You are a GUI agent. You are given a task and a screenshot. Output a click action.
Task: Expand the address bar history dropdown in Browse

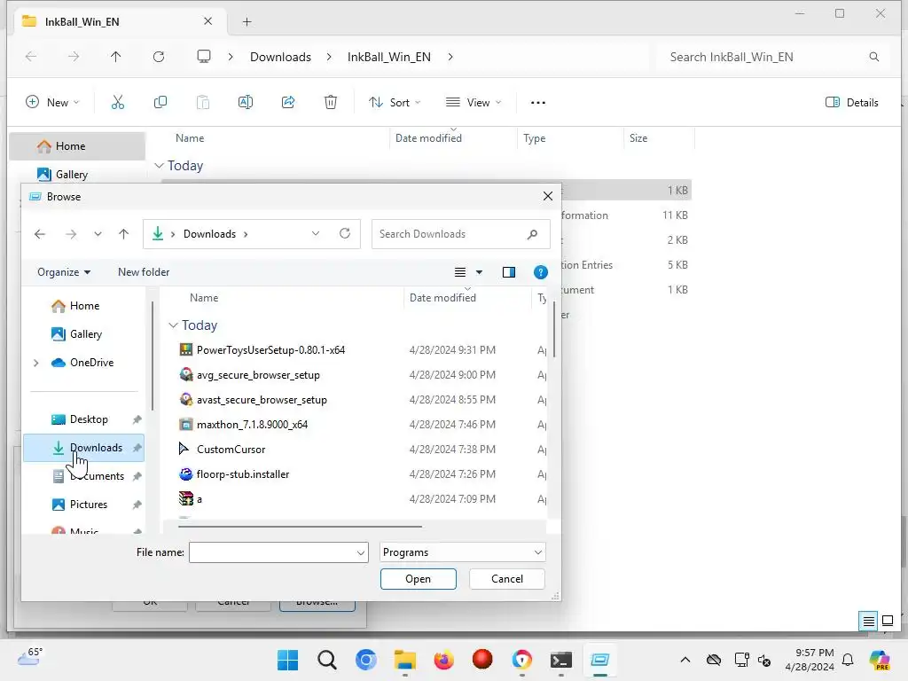(316, 233)
